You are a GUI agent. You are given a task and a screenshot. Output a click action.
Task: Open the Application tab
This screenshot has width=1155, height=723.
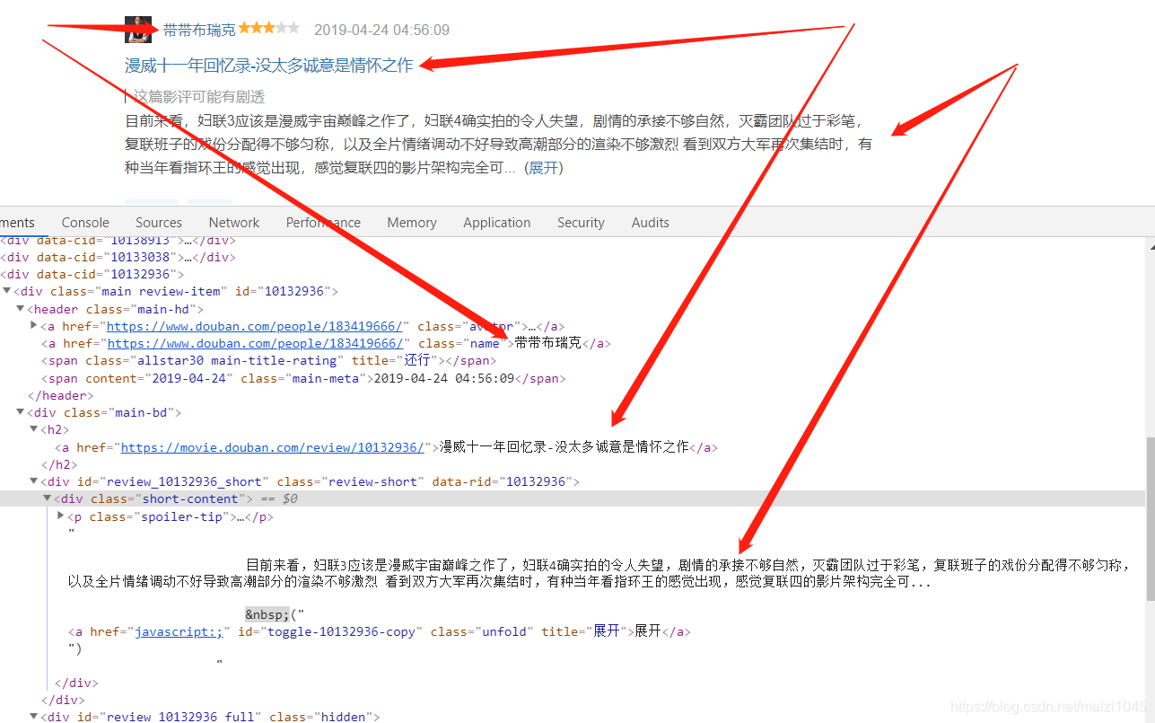(497, 223)
